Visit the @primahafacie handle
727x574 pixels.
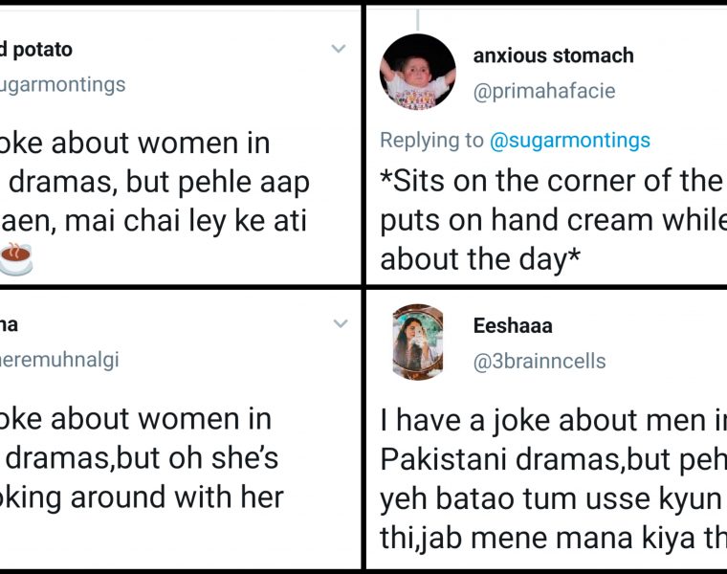coord(543,91)
